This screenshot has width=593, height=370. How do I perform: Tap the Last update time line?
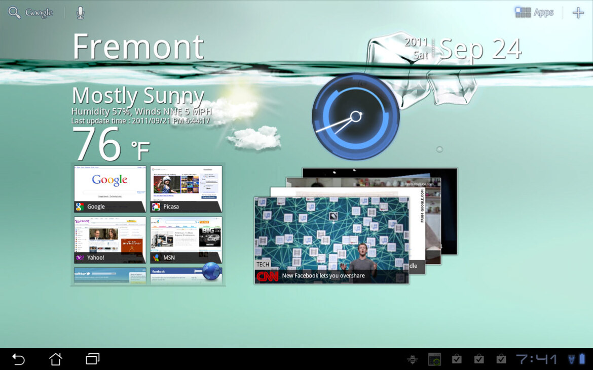point(140,121)
